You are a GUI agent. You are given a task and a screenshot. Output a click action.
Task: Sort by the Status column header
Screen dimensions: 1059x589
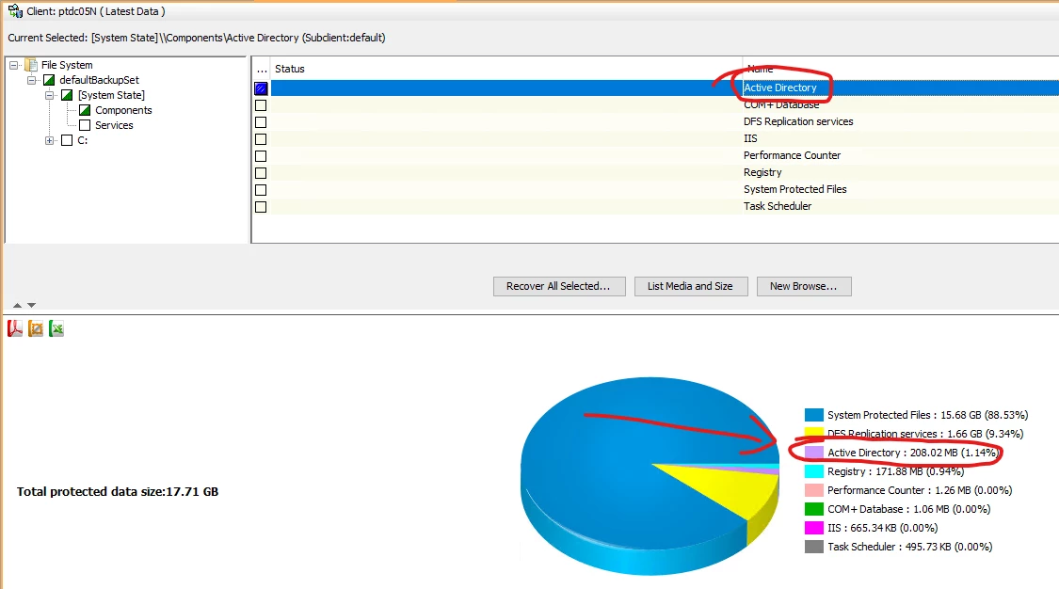coord(506,69)
